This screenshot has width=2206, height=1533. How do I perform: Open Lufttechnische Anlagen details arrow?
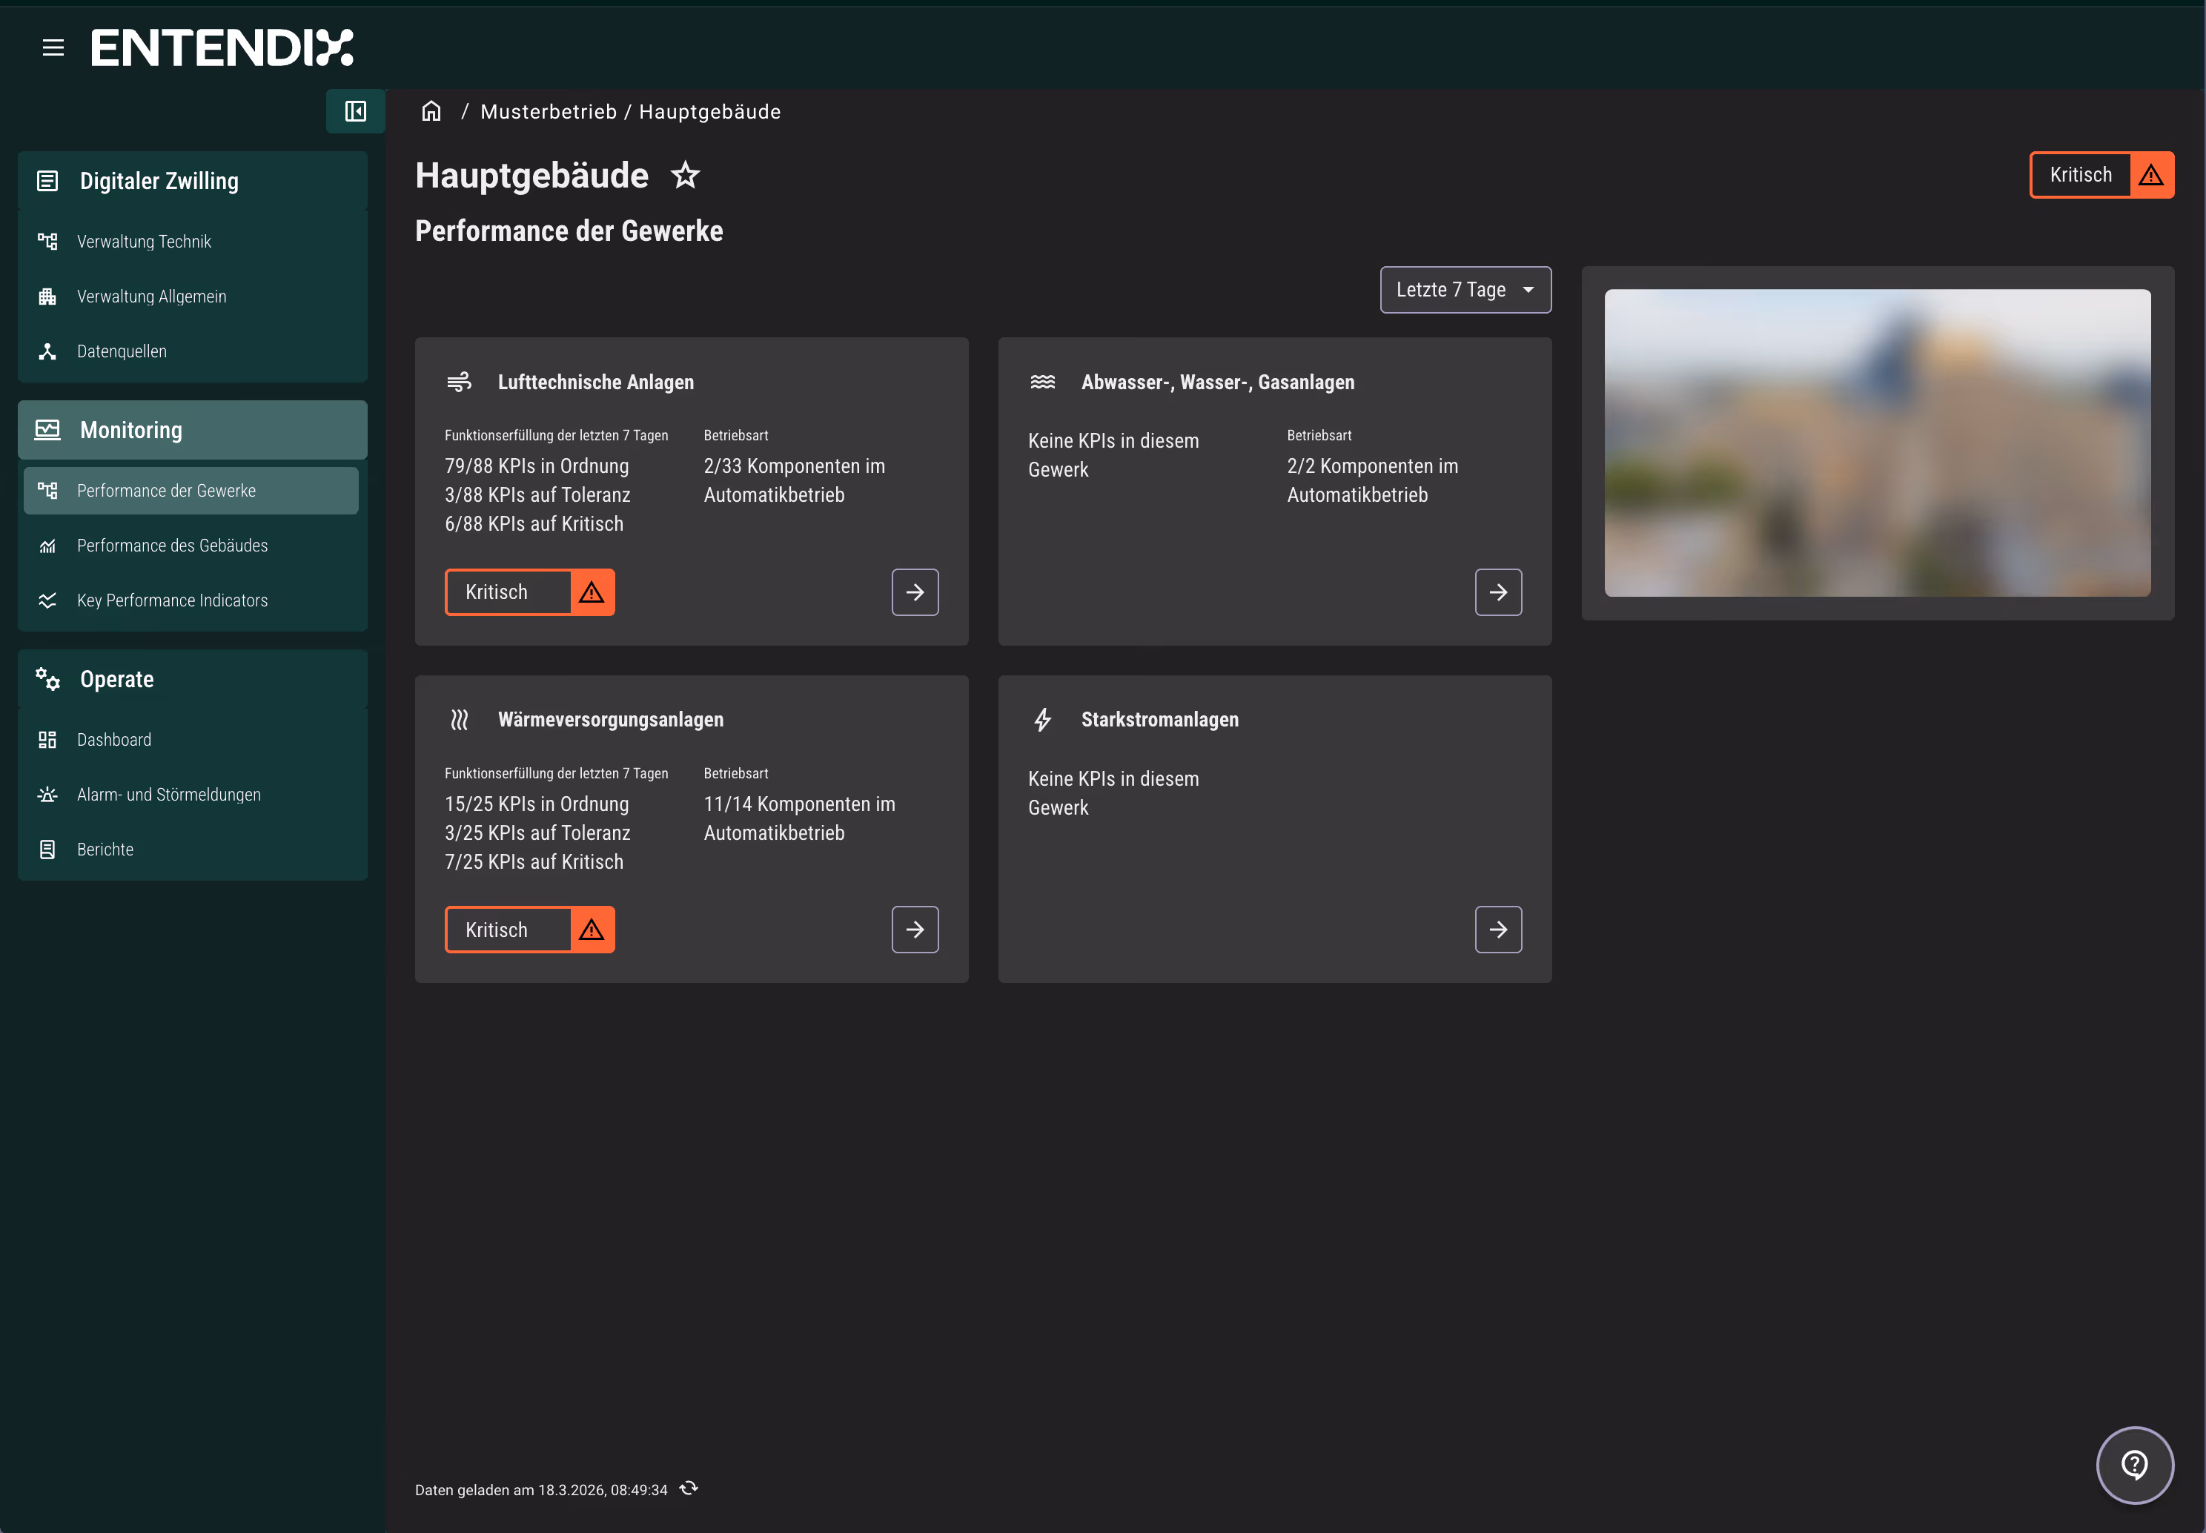pyautogui.click(x=914, y=592)
